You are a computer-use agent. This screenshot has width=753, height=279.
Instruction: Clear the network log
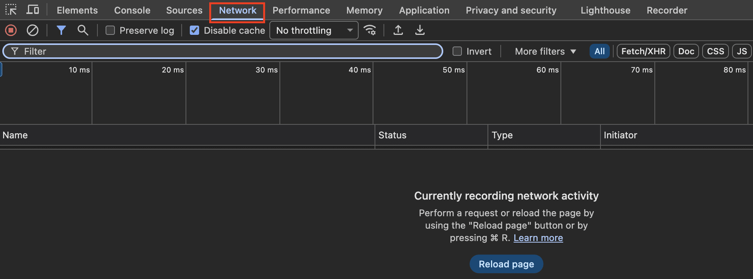[33, 30]
